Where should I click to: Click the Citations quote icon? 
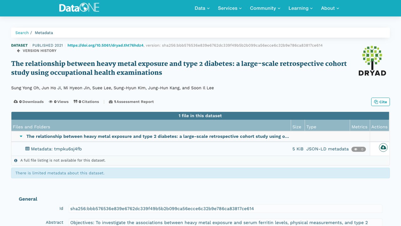pos(76,102)
